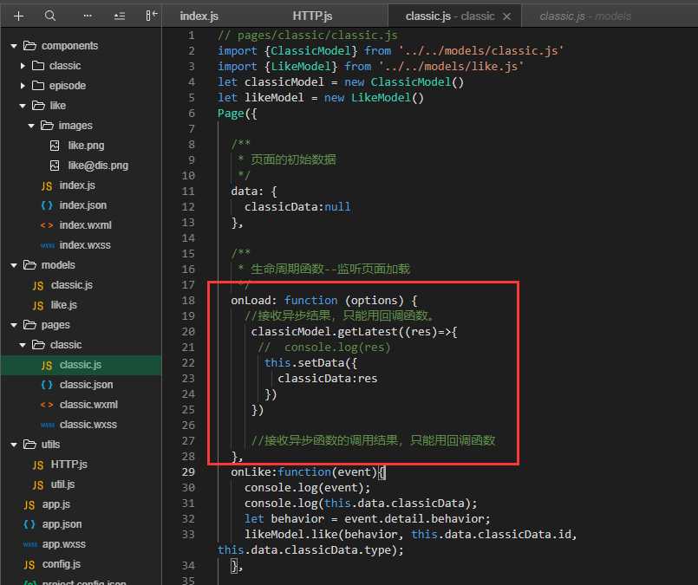Open like@dis.png image file
698x585 pixels.
point(98,166)
